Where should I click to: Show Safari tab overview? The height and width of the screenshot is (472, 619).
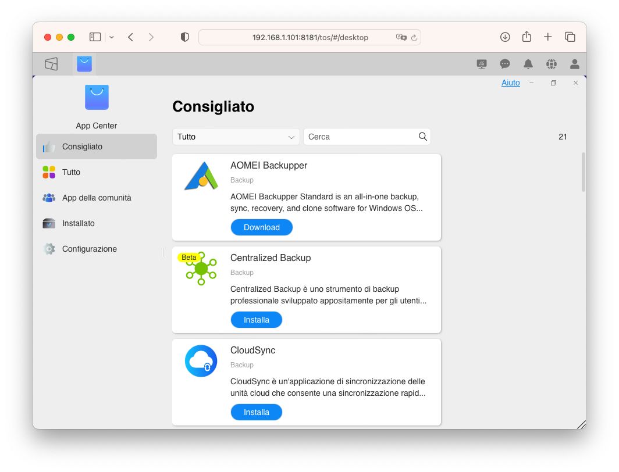click(570, 37)
